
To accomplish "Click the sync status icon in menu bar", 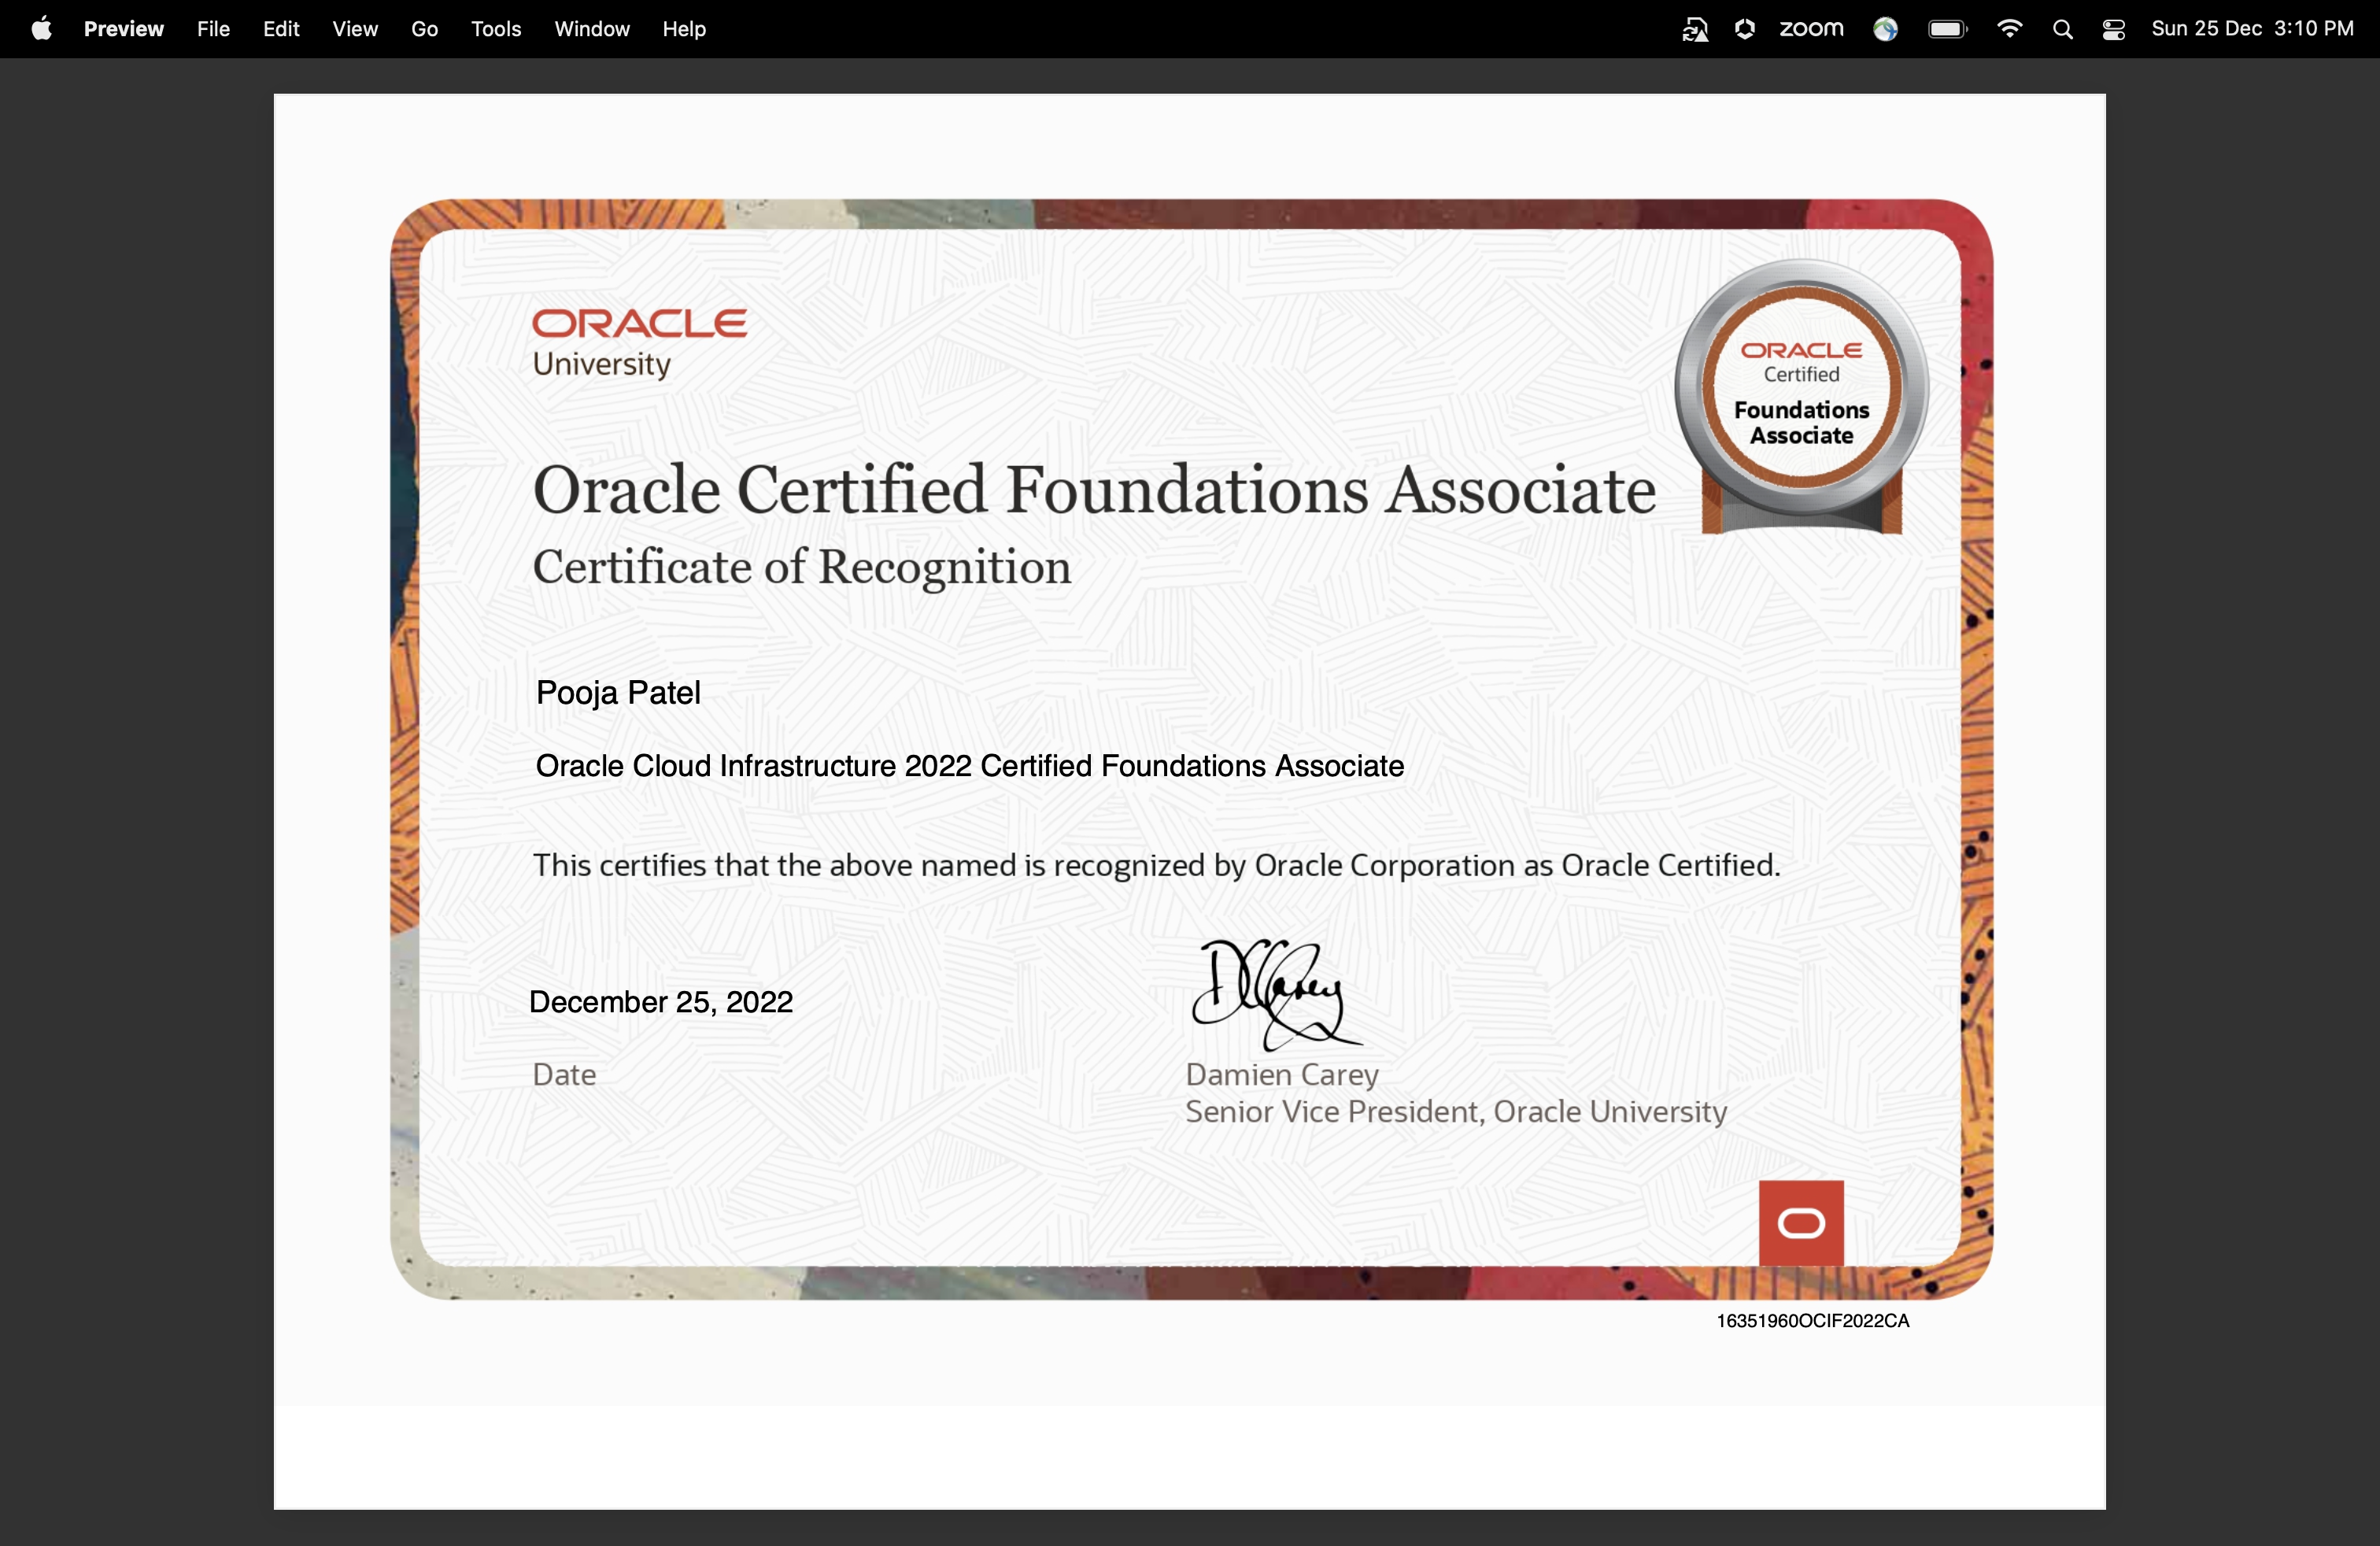I will (x=1745, y=29).
